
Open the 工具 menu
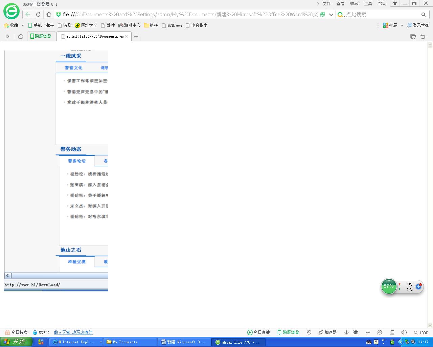coord(368,4)
